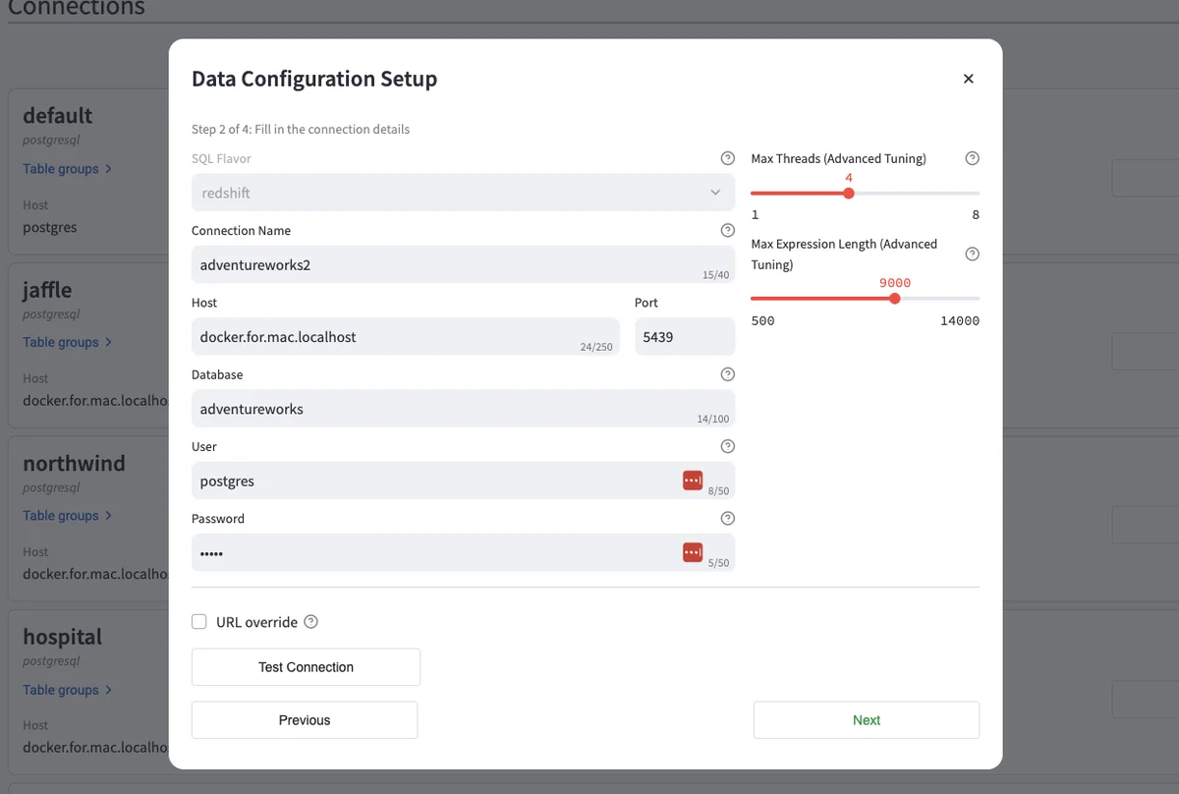Click Max Threads help icon
This screenshot has width=1179, height=794.
972,158
